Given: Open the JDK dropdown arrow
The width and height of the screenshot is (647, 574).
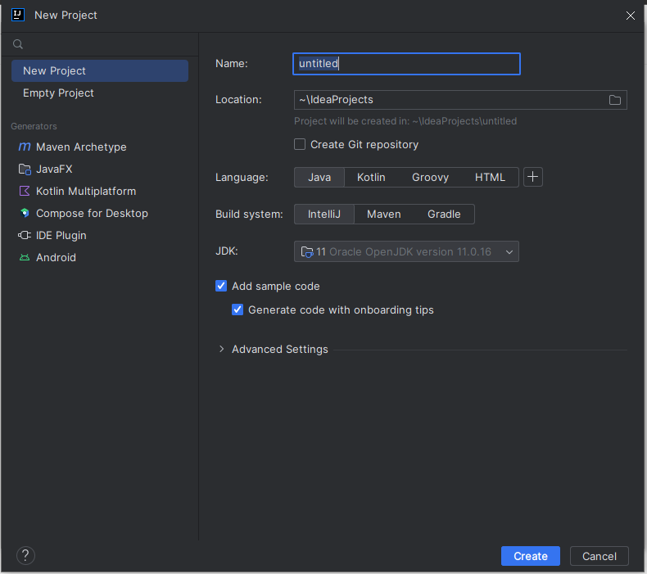Looking at the screenshot, I should pyautogui.click(x=509, y=252).
